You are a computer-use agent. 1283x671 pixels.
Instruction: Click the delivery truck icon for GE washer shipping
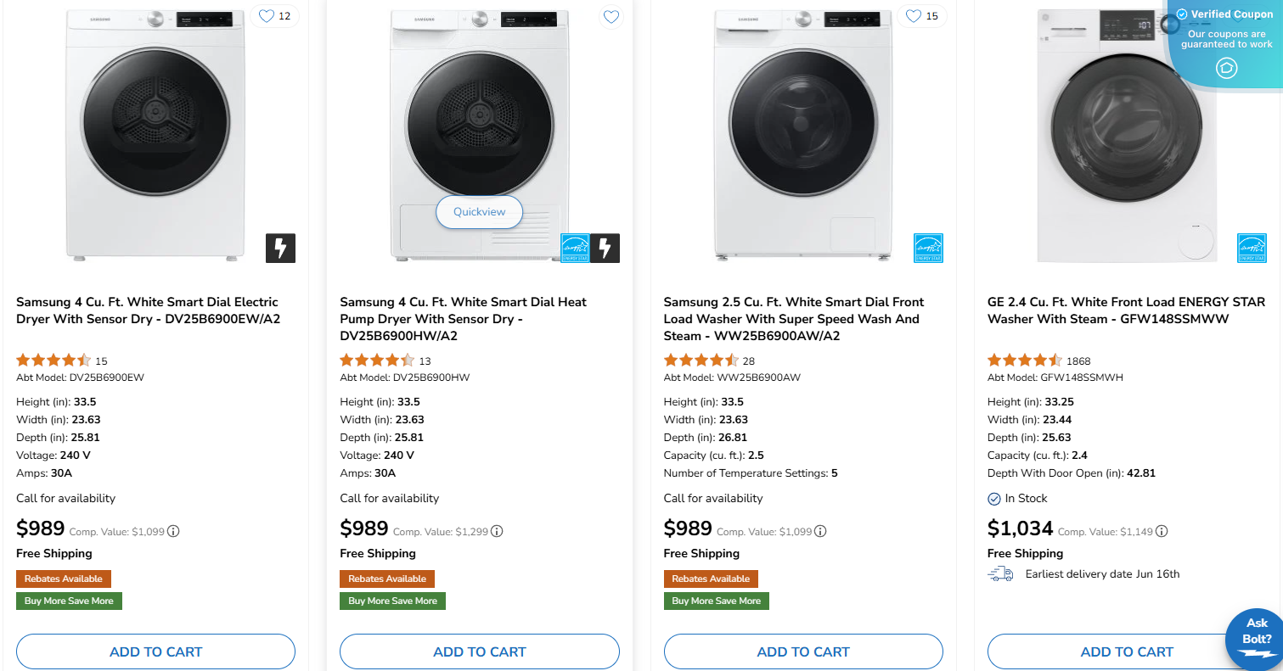pyautogui.click(x=1000, y=573)
